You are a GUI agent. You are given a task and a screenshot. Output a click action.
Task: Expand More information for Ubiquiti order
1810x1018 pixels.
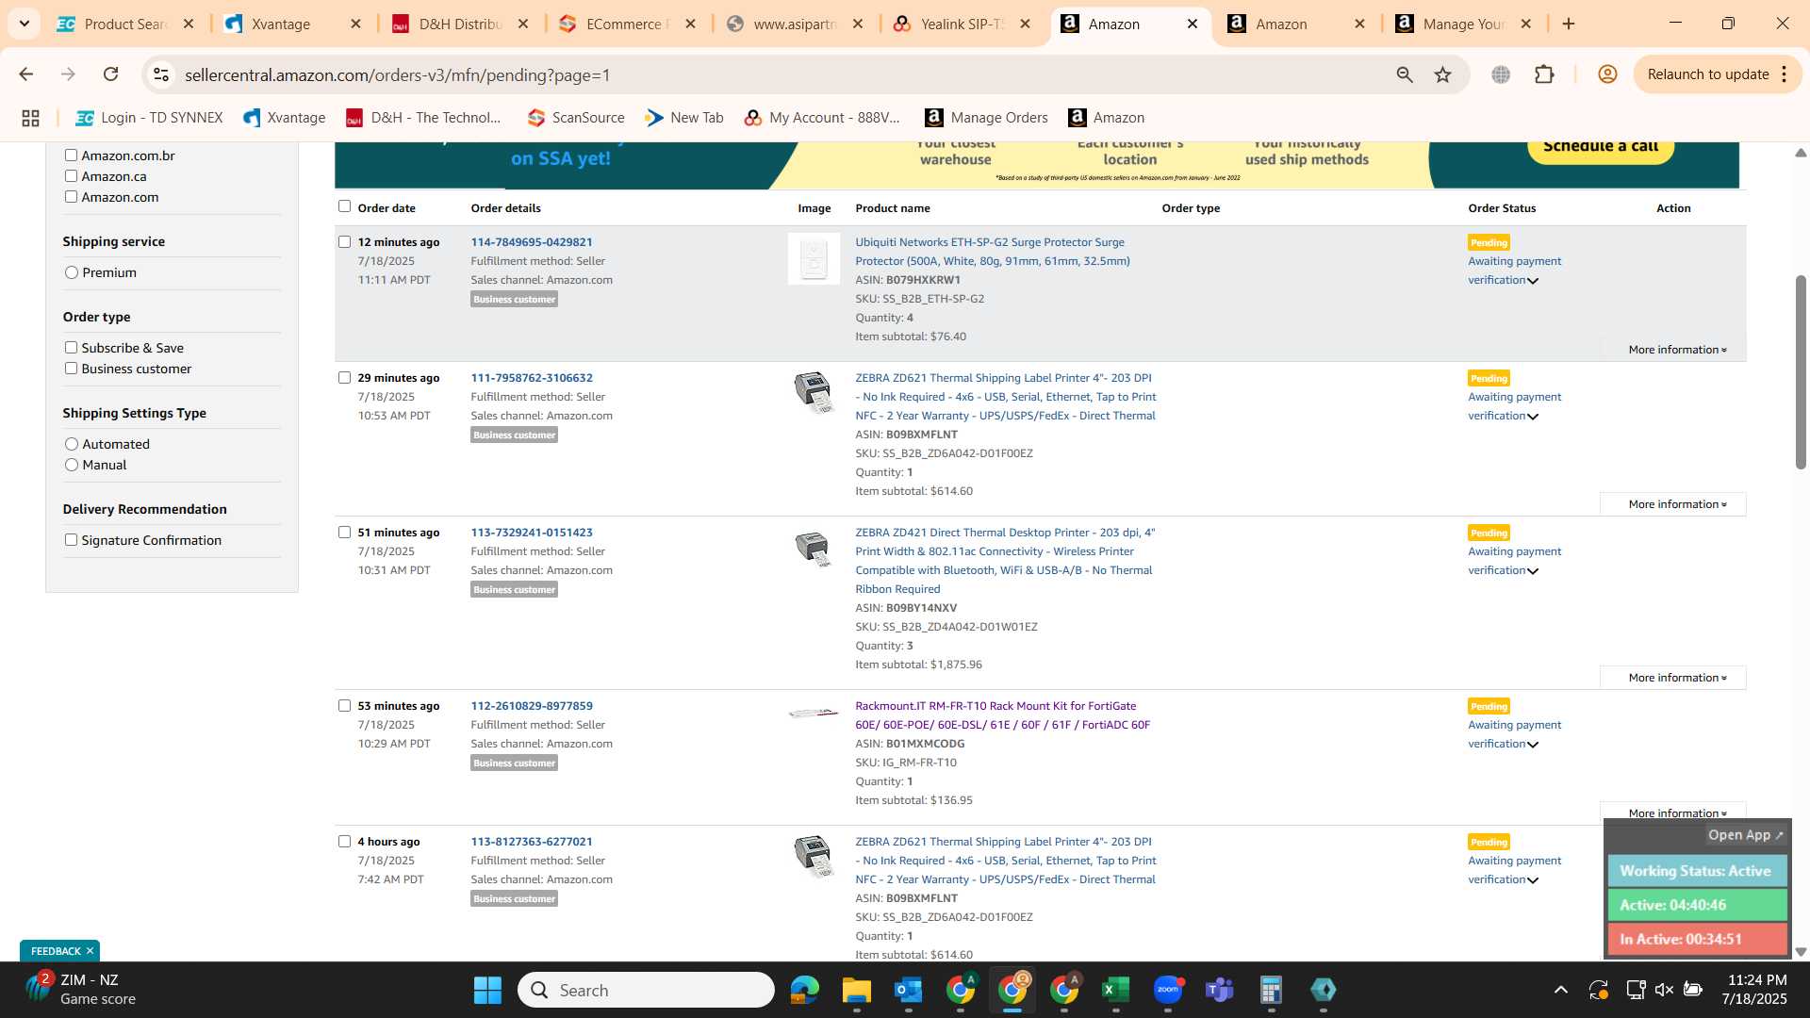click(x=1677, y=350)
